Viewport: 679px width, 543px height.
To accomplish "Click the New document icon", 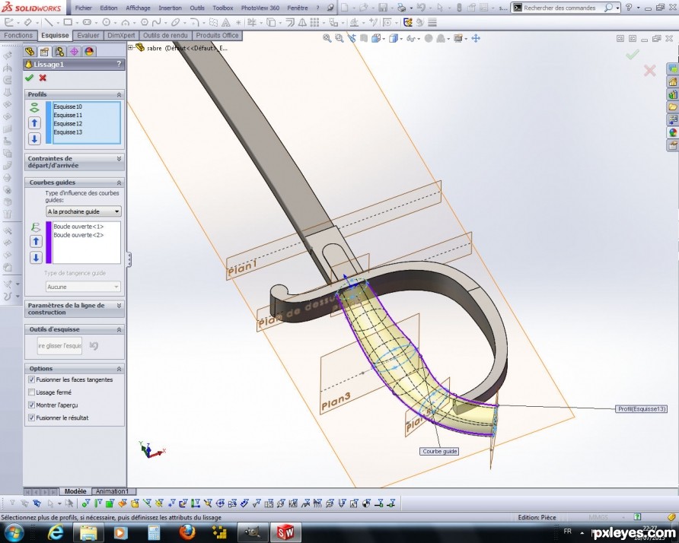I will pyautogui.click(x=344, y=8).
